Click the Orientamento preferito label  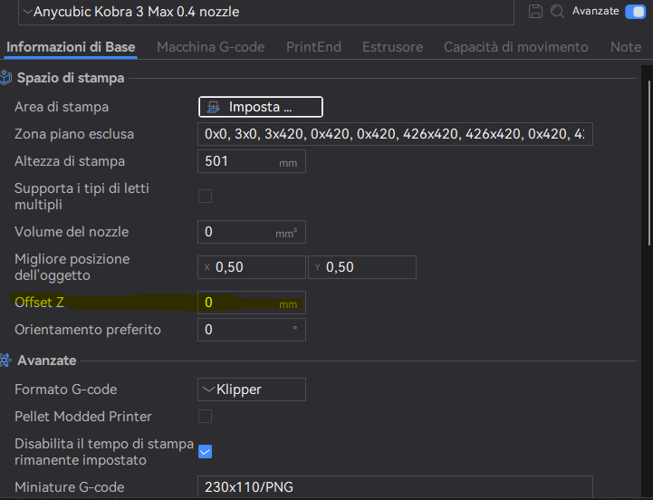click(x=88, y=330)
